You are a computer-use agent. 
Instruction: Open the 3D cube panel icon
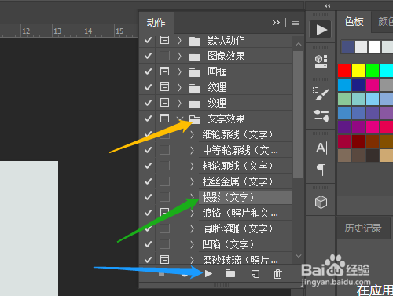321,203
